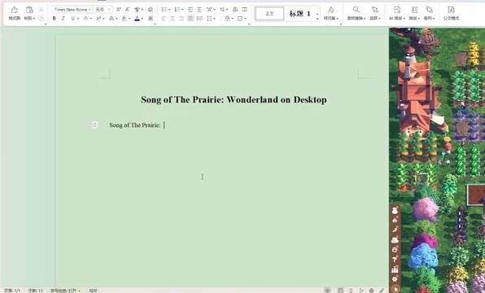Click the bulleted list icon
Viewport: 485px width, 293px height.
[164, 10]
